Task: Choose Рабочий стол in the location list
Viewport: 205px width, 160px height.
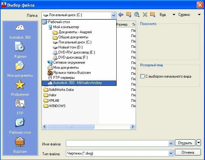Action: [79, 22]
